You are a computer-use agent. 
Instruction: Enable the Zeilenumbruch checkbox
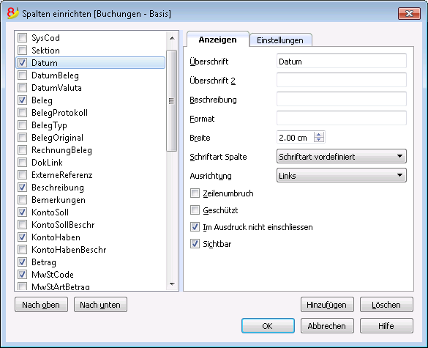tap(195, 193)
